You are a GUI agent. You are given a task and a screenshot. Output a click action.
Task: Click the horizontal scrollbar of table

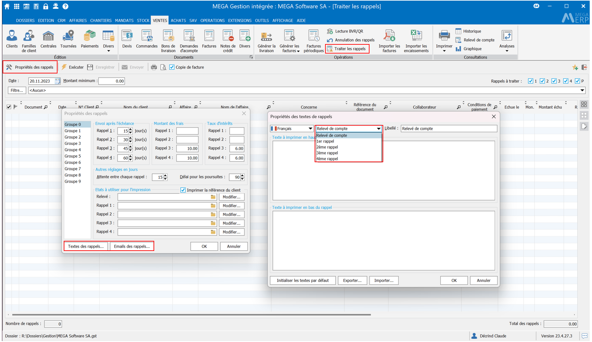191,315
